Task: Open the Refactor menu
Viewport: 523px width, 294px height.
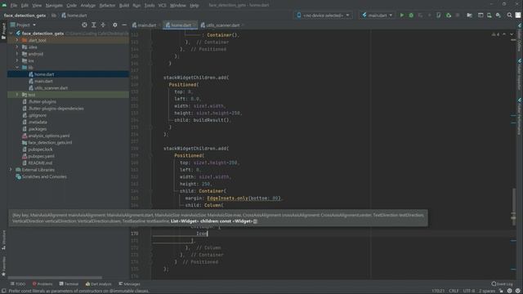Action: (107, 6)
